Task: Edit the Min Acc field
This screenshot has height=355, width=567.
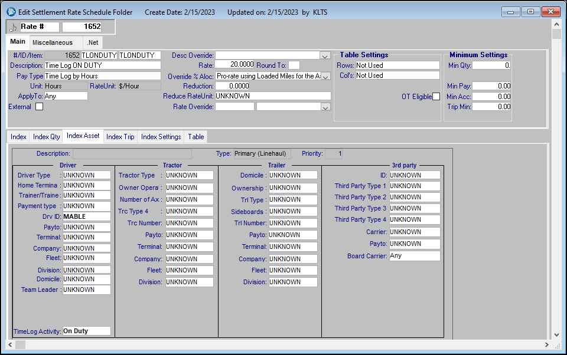Action: [491, 97]
